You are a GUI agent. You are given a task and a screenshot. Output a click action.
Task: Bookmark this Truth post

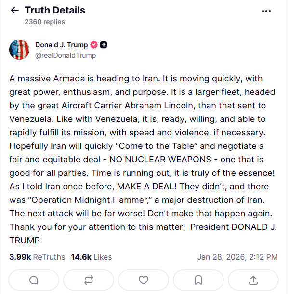[198, 280]
